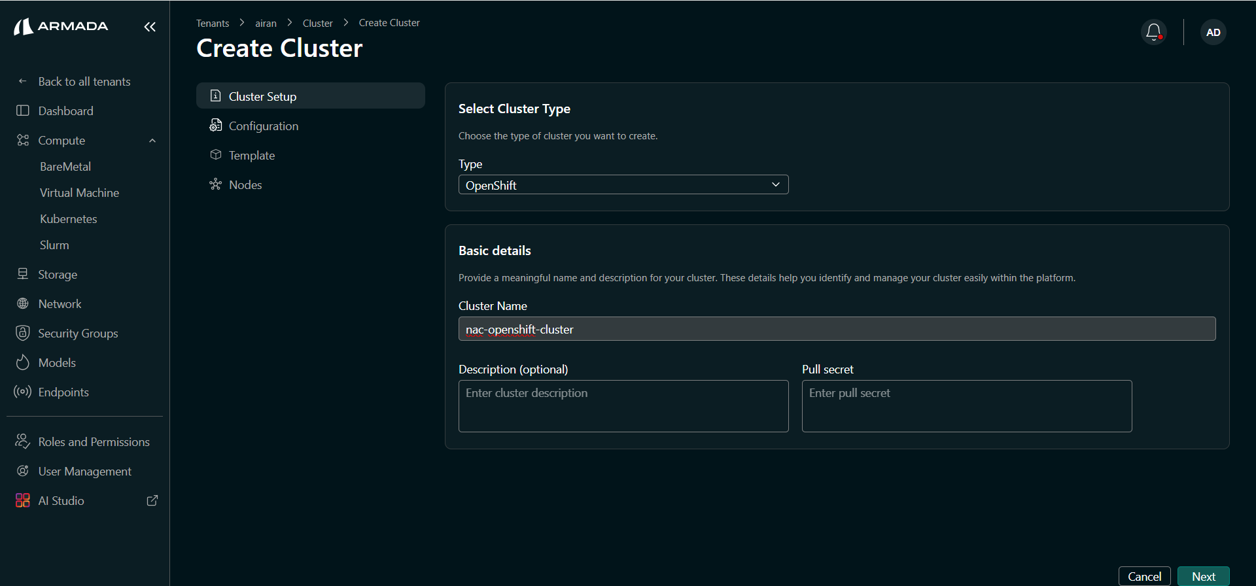Click the User Management icon
Screen dimensions: 1256x586
[23, 471]
